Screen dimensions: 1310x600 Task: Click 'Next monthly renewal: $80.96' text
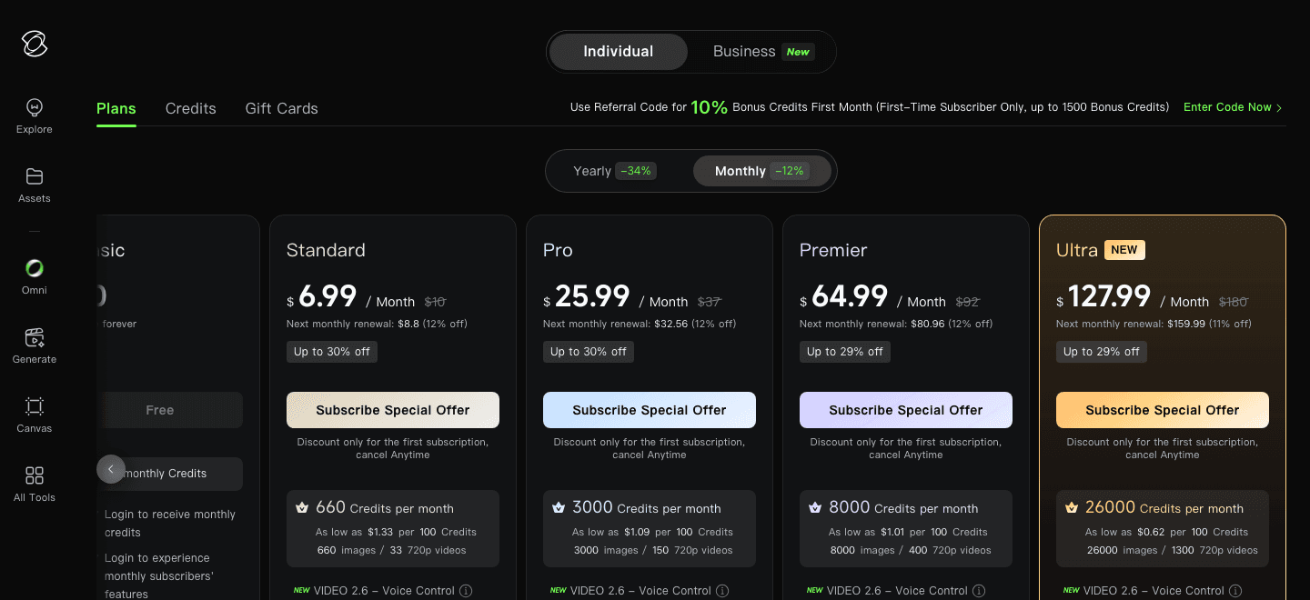pyautogui.click(x=896, y=324)
